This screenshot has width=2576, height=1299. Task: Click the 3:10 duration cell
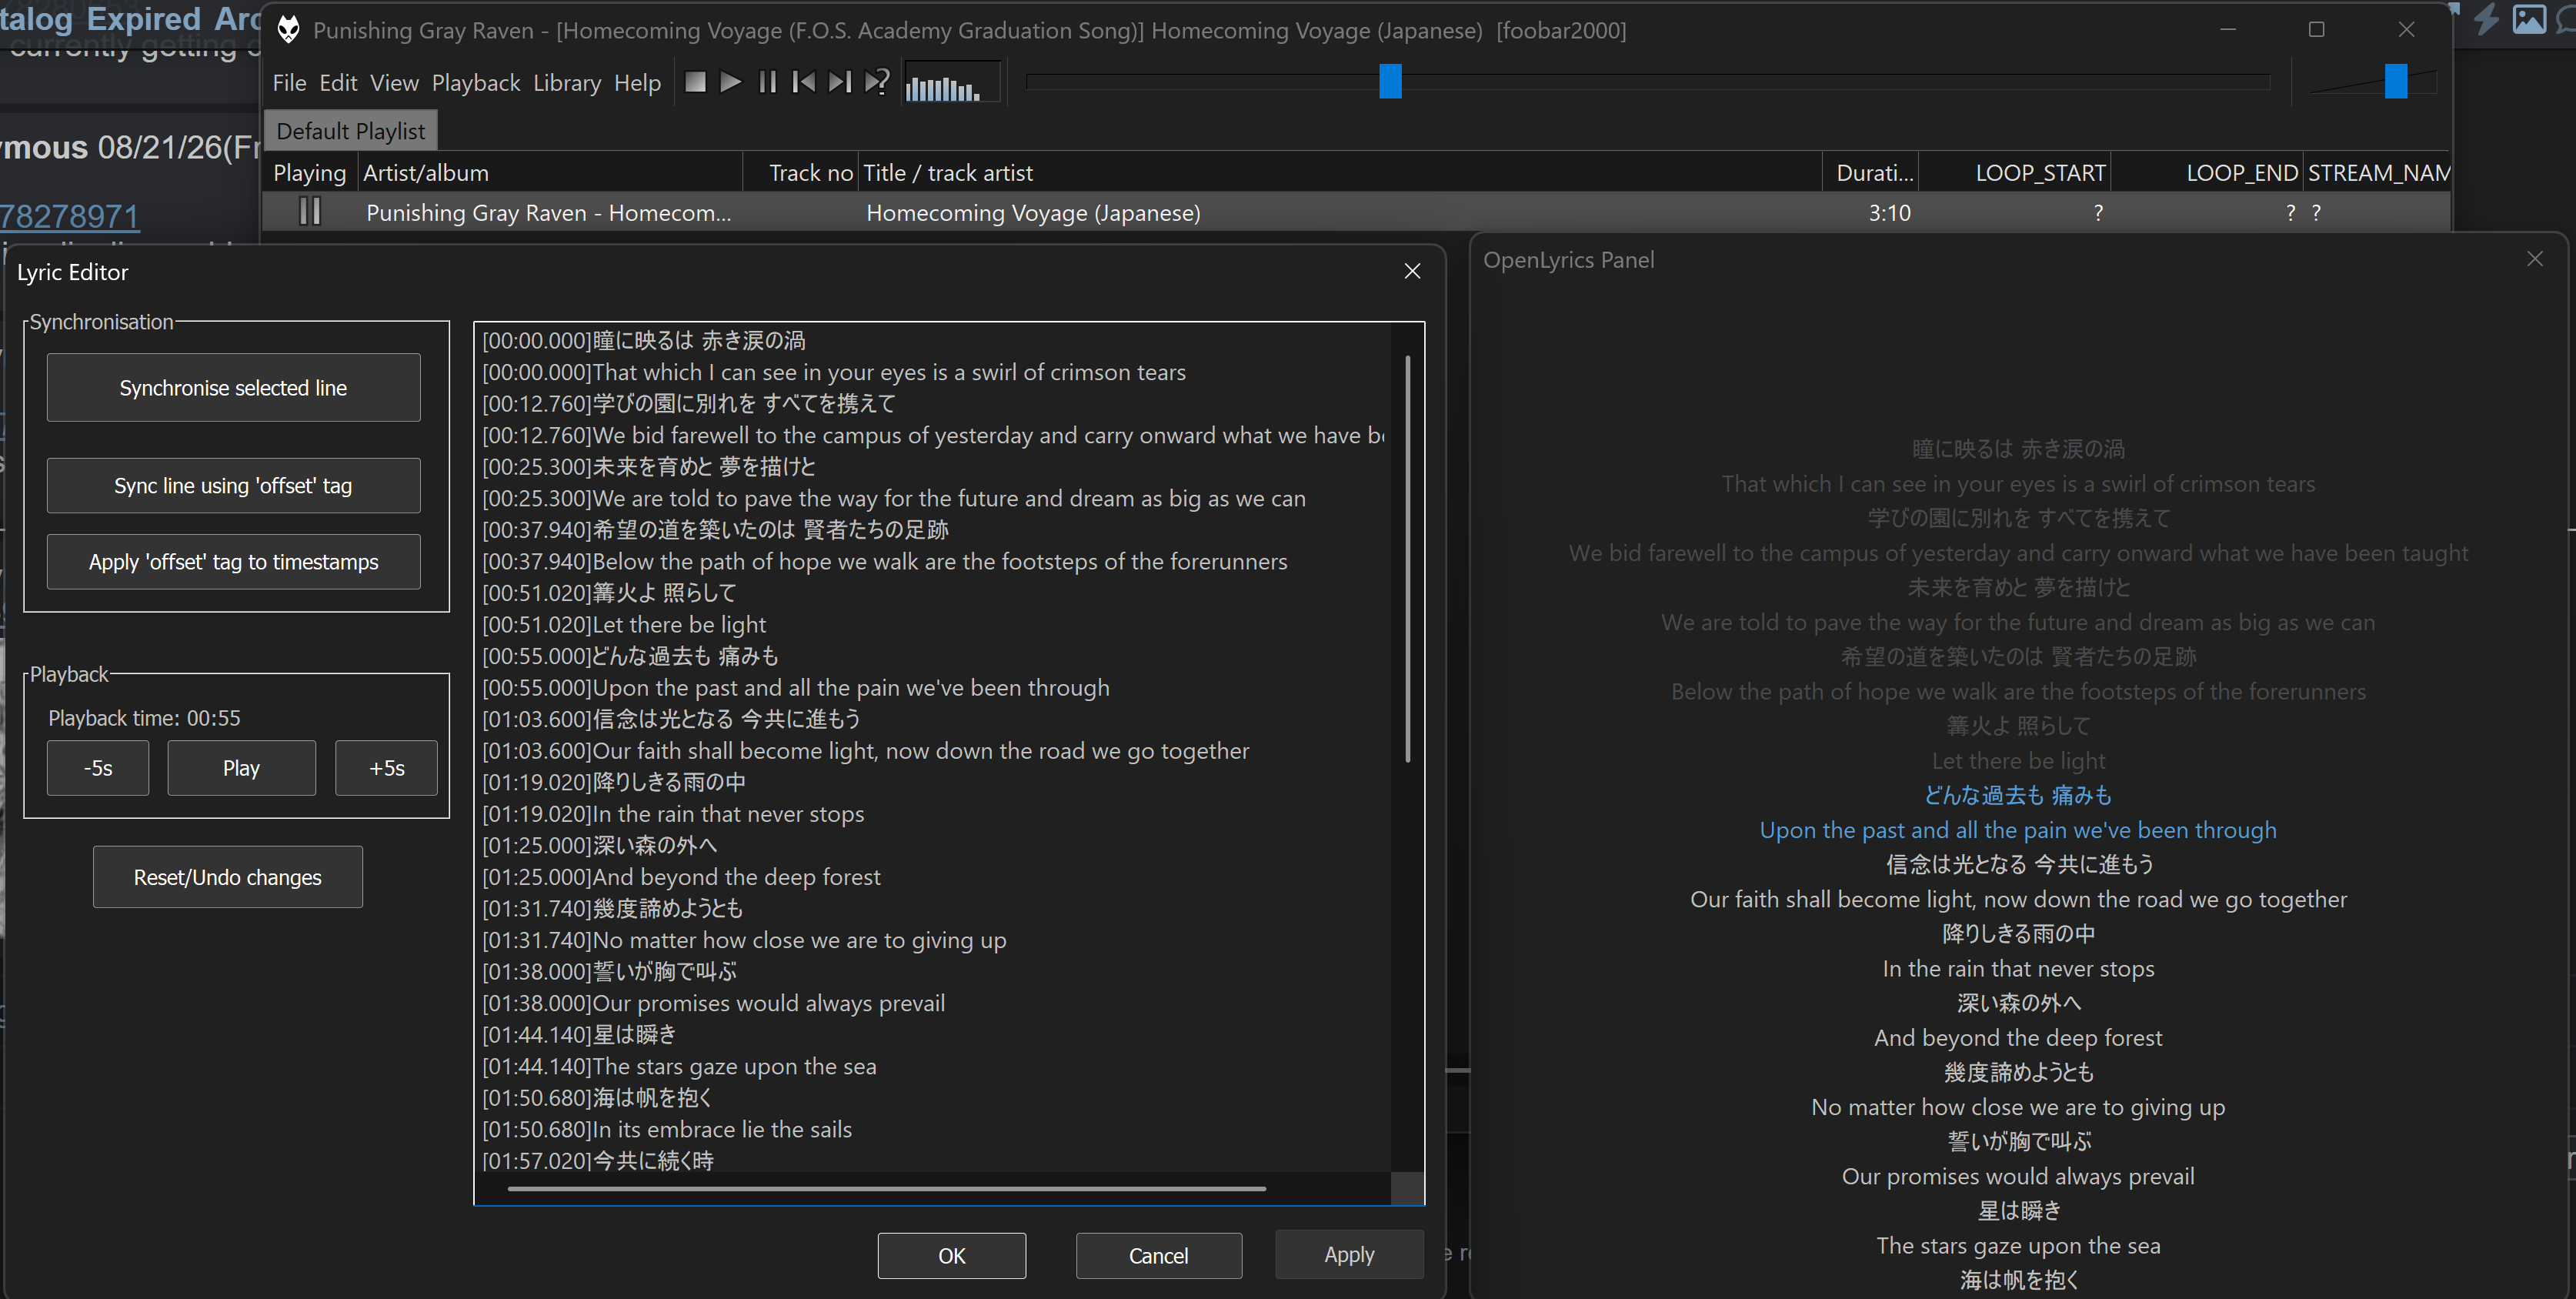click(1889, 212)
